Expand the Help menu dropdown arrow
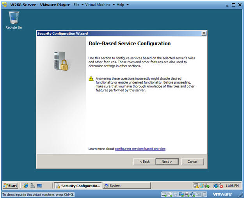This screenshot has height=199, width=245. (128, 5)
